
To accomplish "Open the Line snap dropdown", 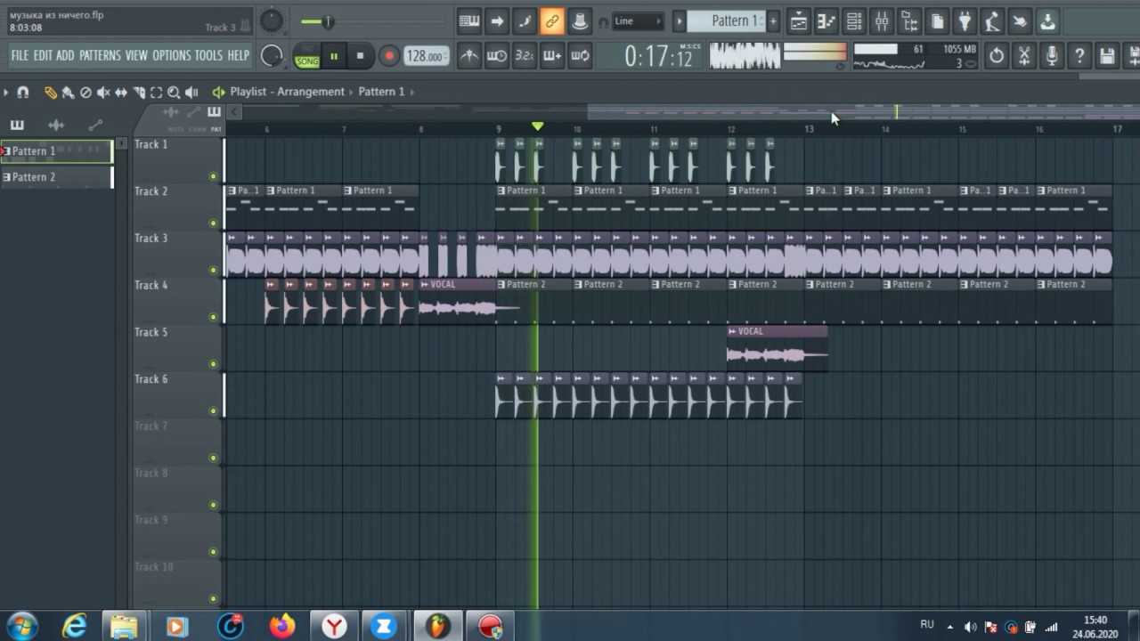I will (638, 21).
